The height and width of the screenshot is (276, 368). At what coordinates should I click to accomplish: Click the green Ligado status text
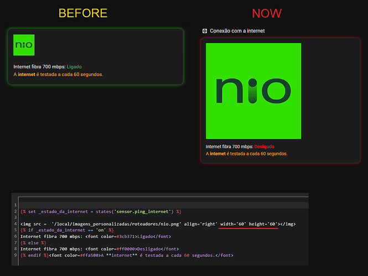pos(74,67)
